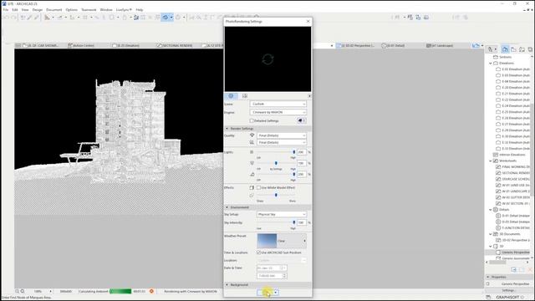The height and width of the screenshot is (301, 535).
Task: Open the Design menu
Action: (37, 10)
